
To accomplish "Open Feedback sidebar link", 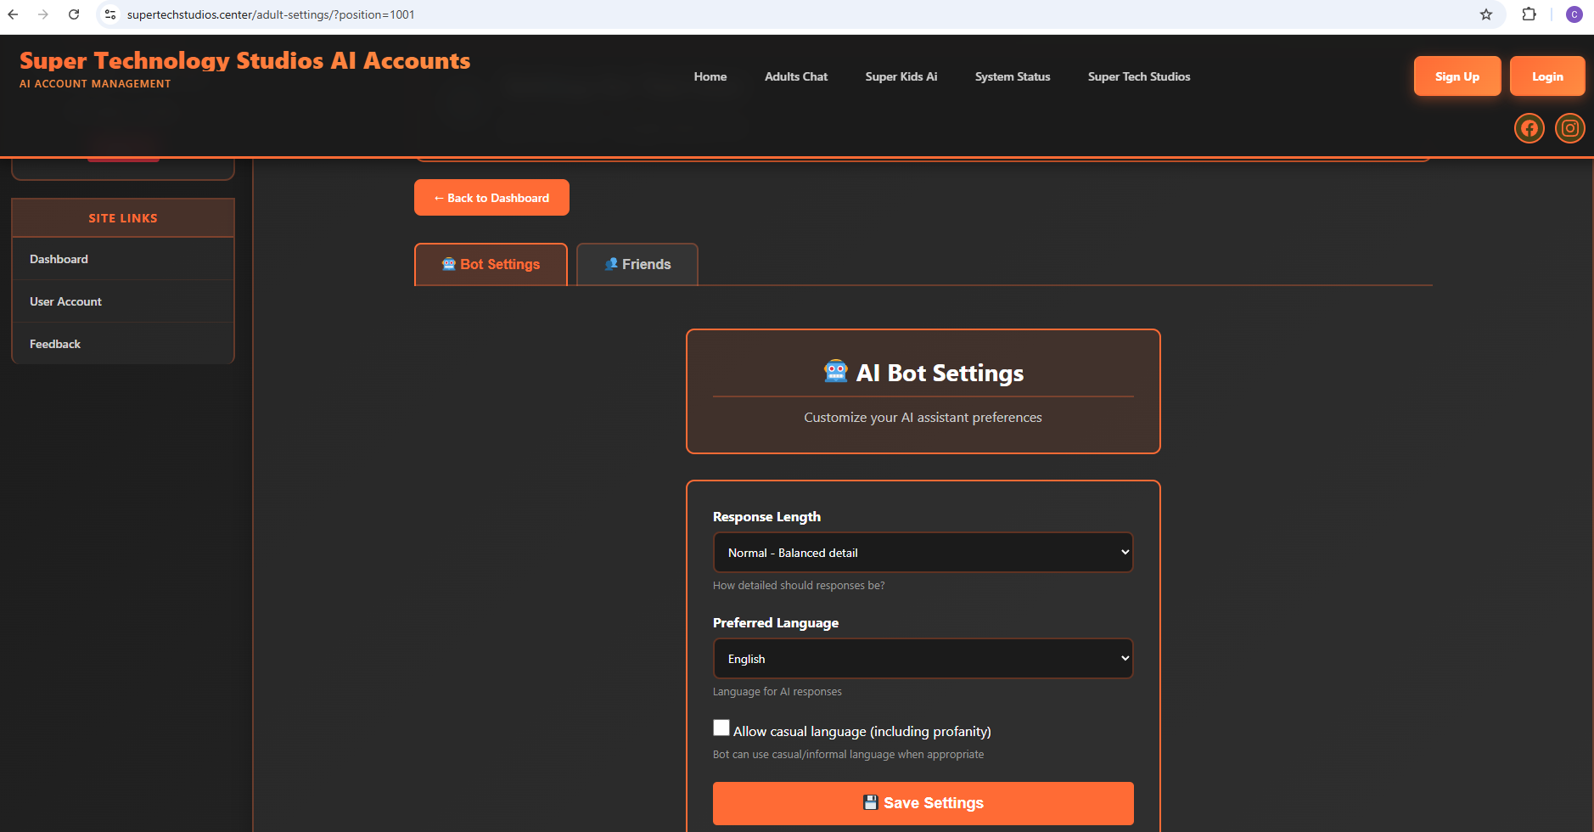I will click(123, 344).
